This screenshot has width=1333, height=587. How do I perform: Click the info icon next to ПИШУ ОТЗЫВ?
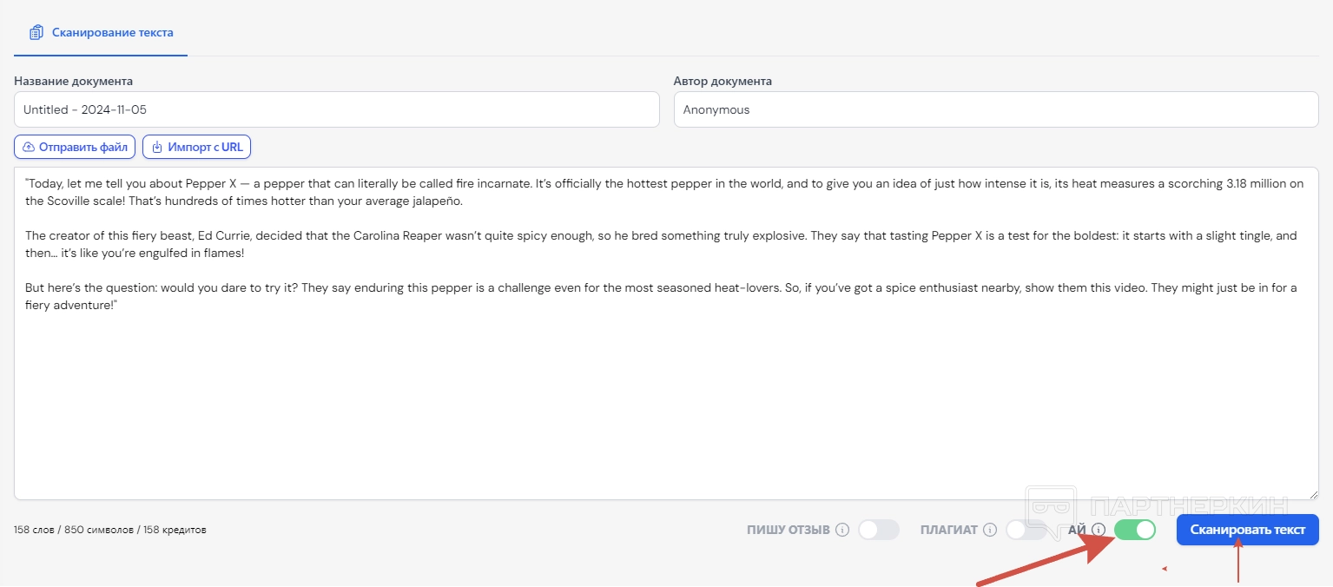tap(841, 530)
